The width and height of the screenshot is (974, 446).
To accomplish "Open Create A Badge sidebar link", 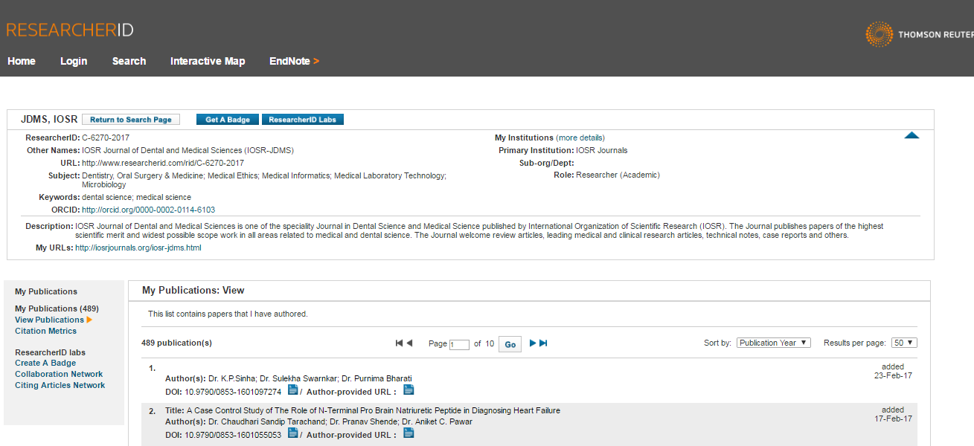I will coord(45,363).
